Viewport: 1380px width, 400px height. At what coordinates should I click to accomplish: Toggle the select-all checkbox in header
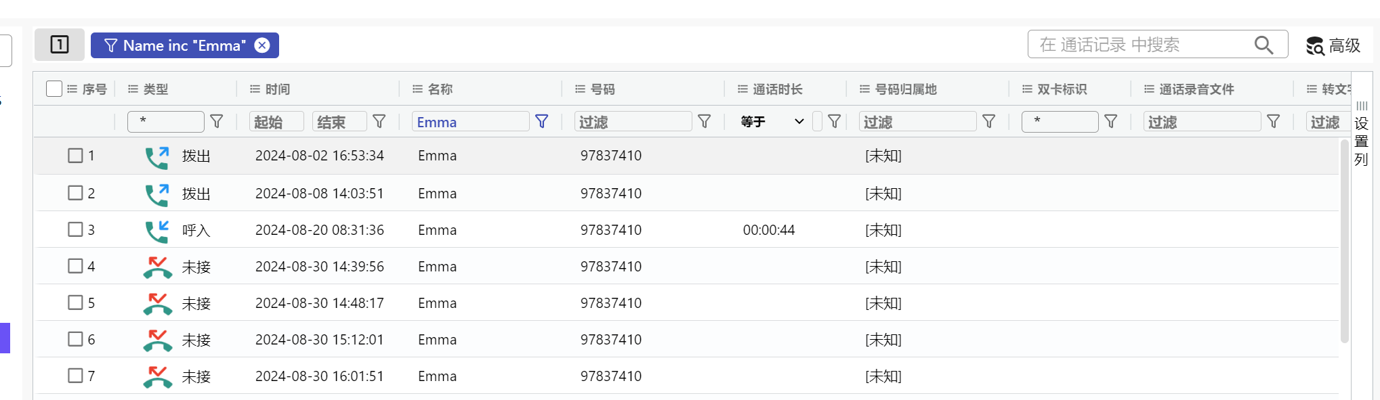coord(54,89)
